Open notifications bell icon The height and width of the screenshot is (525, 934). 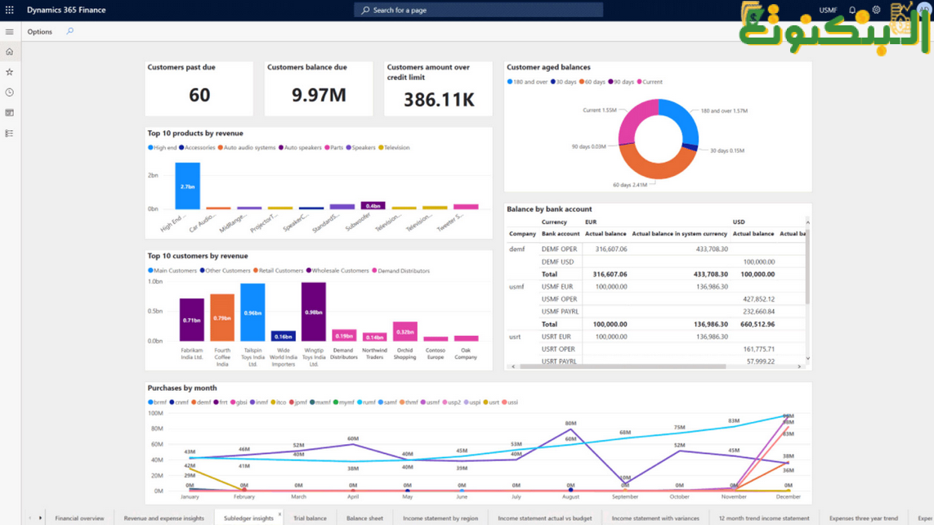coord(852,10)
